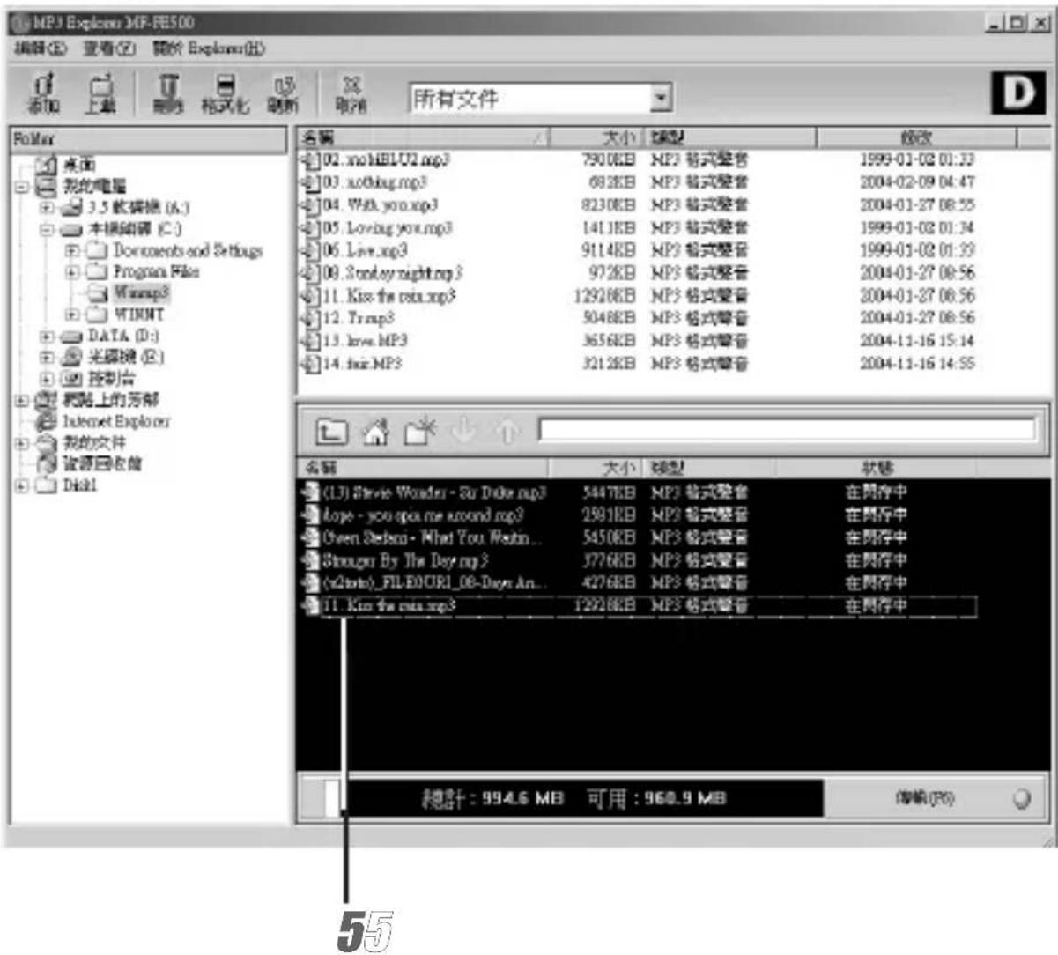The width and height of the screenshot is (1058, 955).
Task: Select 08. Sunday night.mp3 in file list
Action: click(392, 273)
